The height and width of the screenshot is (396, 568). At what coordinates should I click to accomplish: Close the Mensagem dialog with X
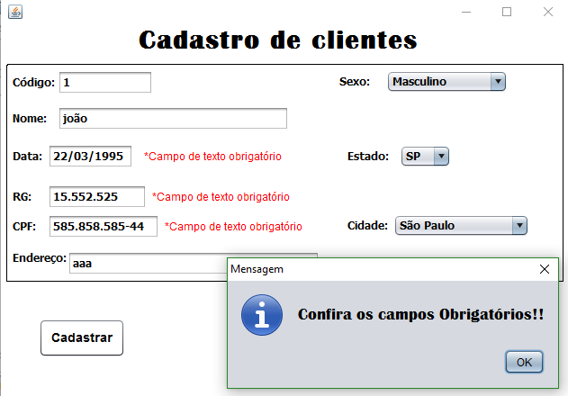[544, 269]
